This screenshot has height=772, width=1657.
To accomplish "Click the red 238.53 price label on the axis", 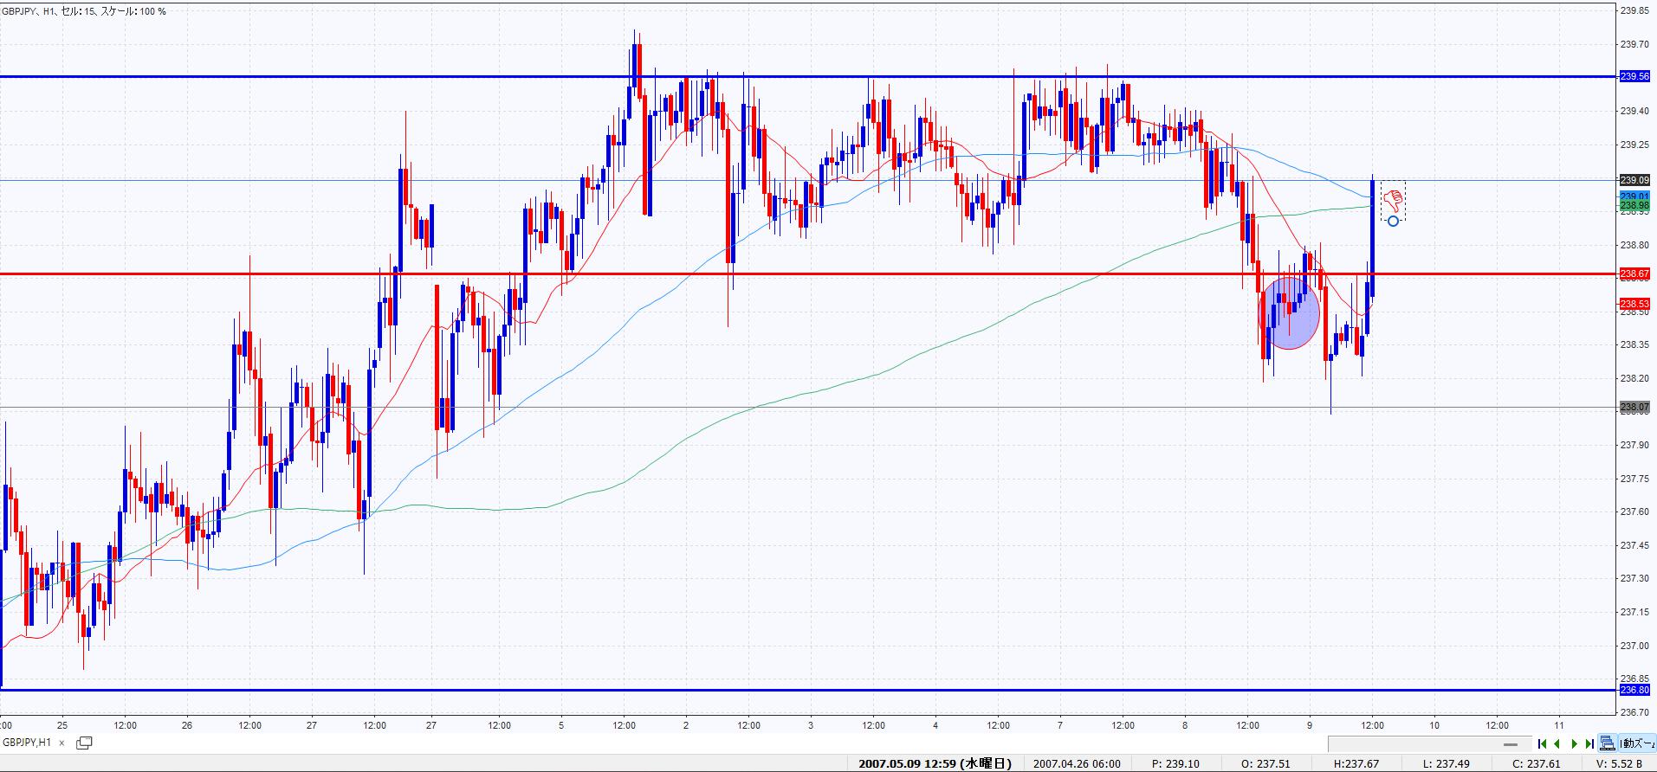I will pos(1634,304).
